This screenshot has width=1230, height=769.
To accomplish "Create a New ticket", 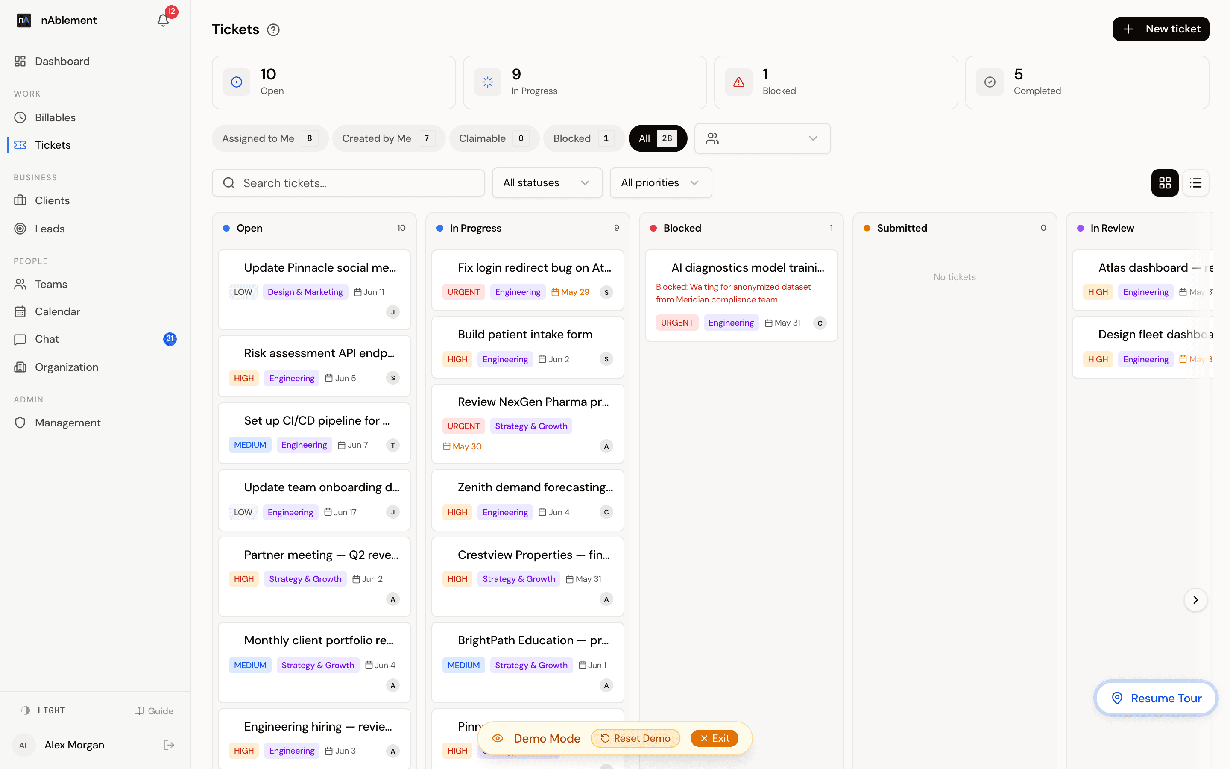I will 1161,29.
